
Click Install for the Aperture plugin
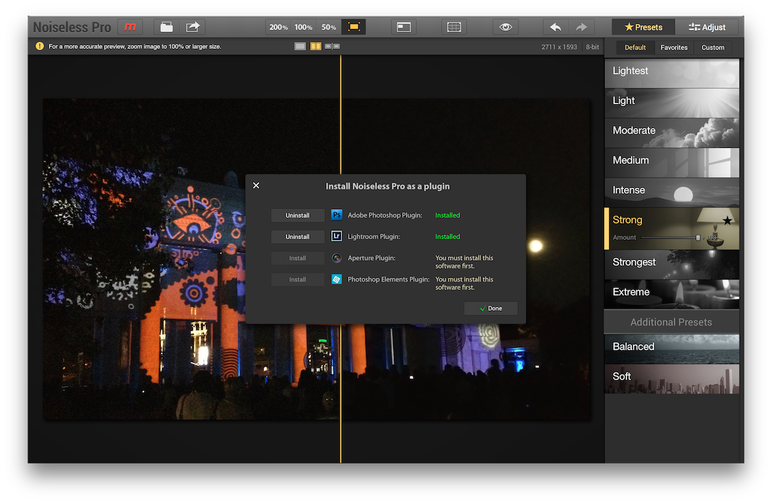tap(297, 258)
